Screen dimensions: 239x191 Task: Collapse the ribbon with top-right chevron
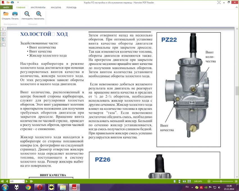pyautogui.click(x=237, y=7)
